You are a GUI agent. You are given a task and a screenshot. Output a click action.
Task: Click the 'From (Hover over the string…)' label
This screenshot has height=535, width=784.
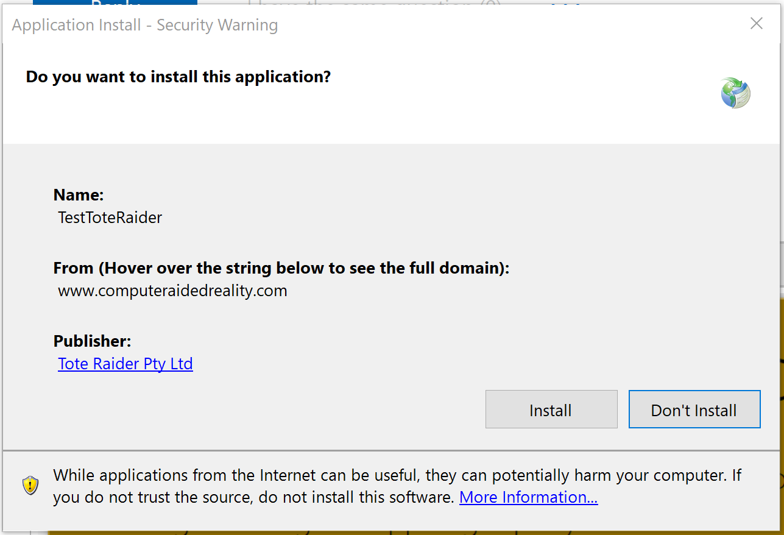point(281,268)
